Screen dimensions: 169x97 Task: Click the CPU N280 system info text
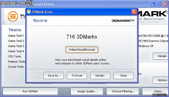pyautogui.click(x=153, y=36)
